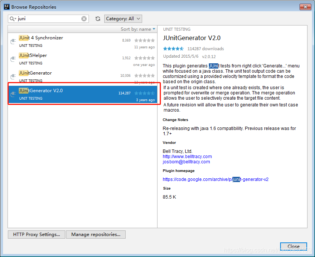
Task: Close the Browse Repositories dialog via Close button
Action: (x=293, y=246)
